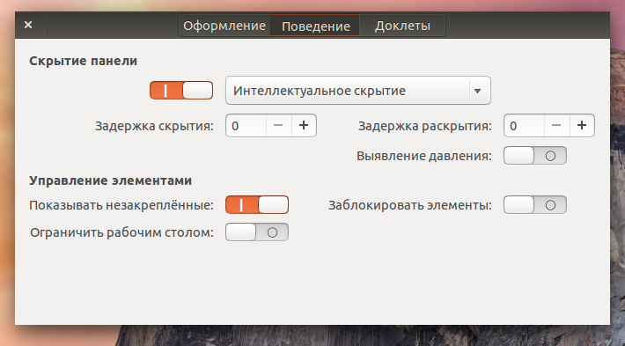This screenshot has width=625, height=346.
Task: Click the Заблокировать элементы label
Action: [x=410, y=205]
